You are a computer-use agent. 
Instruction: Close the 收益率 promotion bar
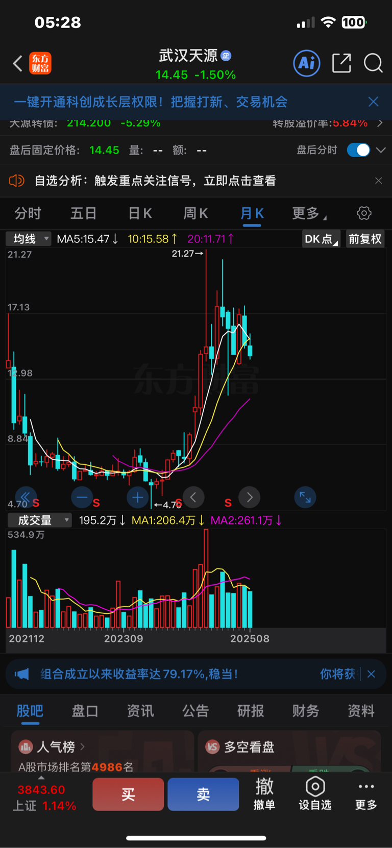372,674
